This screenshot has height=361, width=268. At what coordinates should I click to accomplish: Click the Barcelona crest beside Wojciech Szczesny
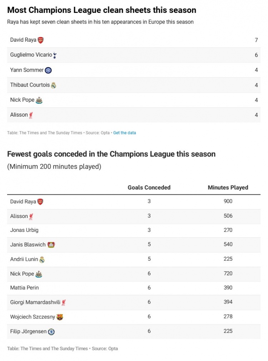coord(60,317)
